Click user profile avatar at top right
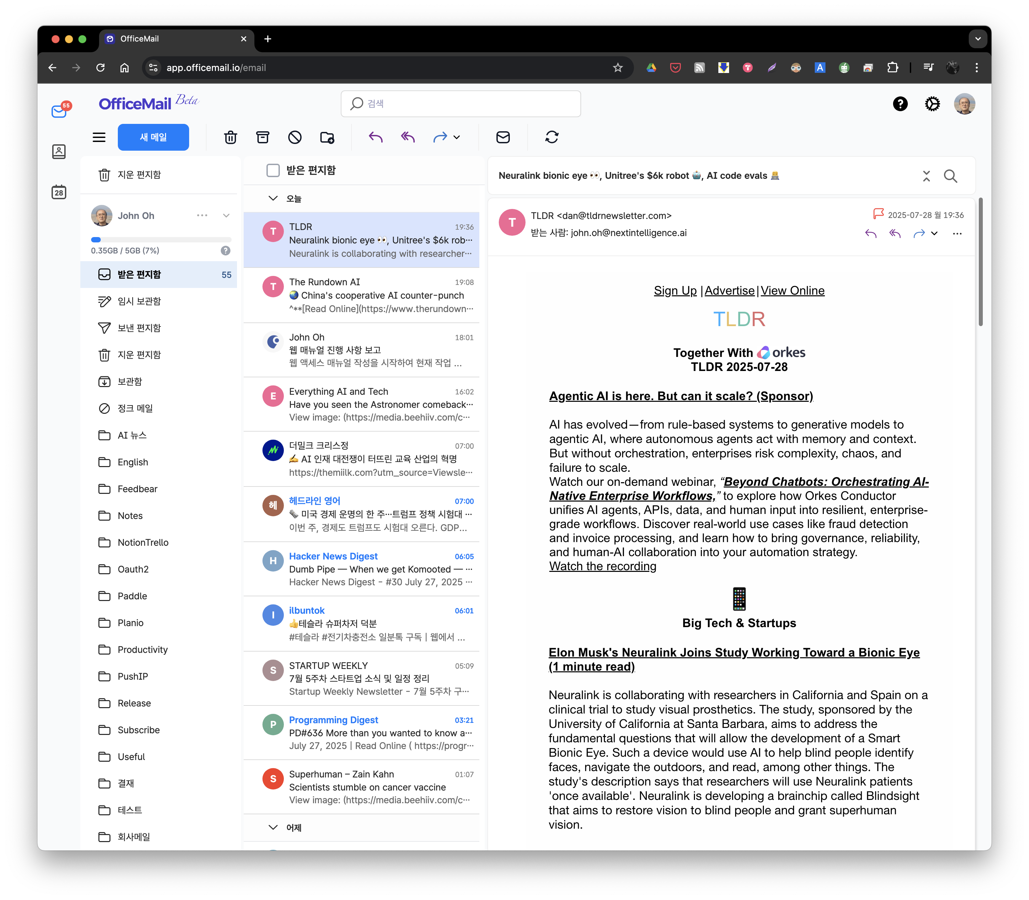This screenshot has width=1029, height=900. [x=964, y=104]
